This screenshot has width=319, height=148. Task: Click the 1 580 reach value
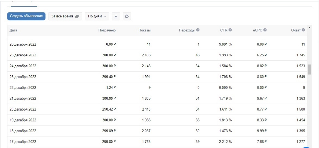[x=301, y=109]
